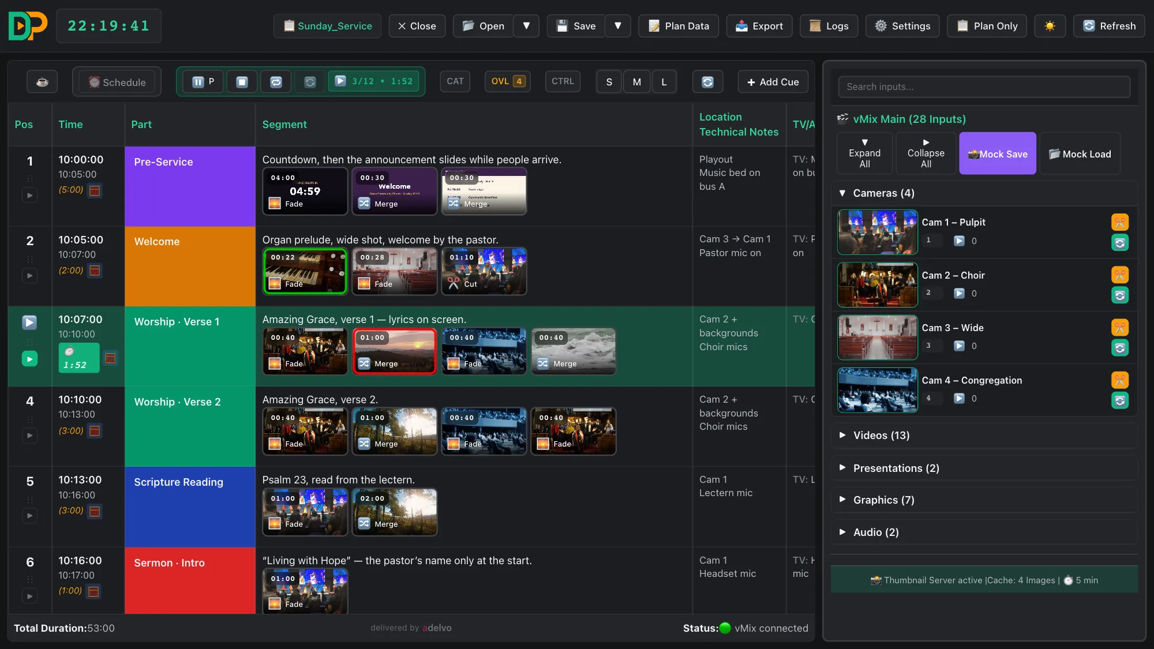
Task: Select the L size option
Action: point(664,82)
